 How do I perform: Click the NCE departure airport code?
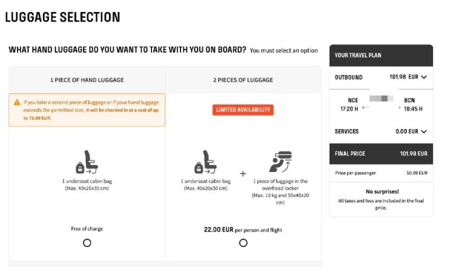pos(352,100)
